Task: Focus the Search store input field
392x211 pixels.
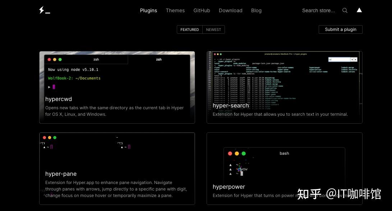Action: pos(318,10)
